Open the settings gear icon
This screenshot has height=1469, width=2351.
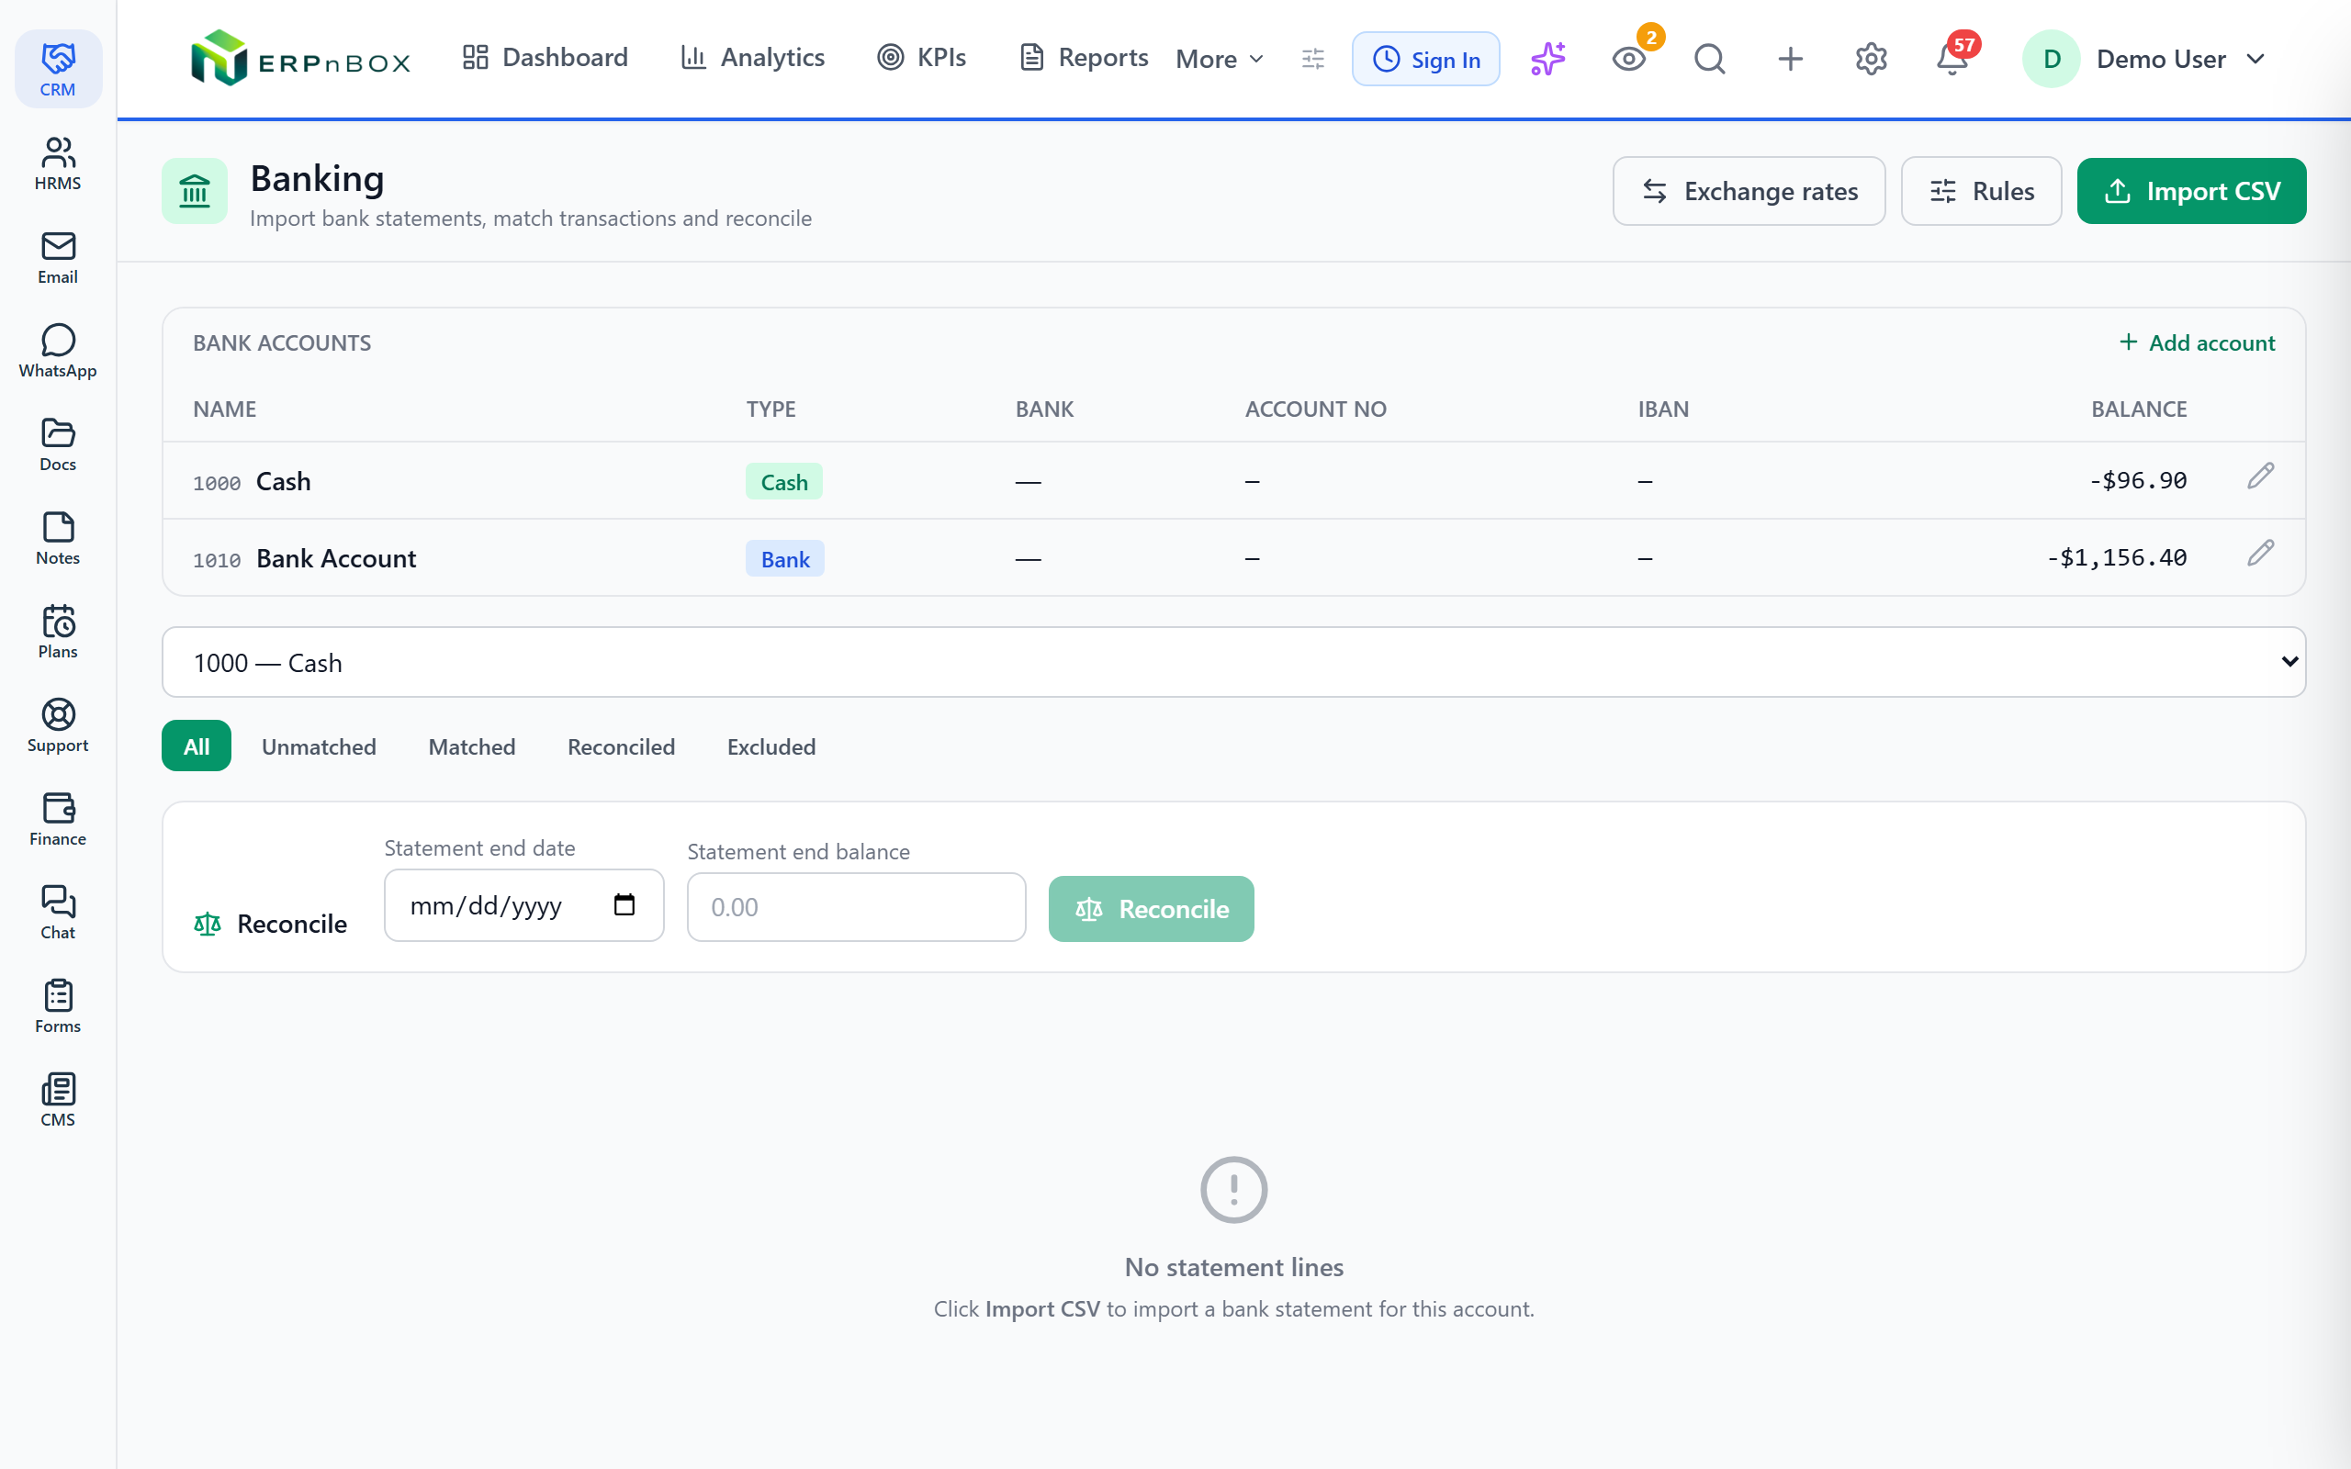coord(1871,60)
